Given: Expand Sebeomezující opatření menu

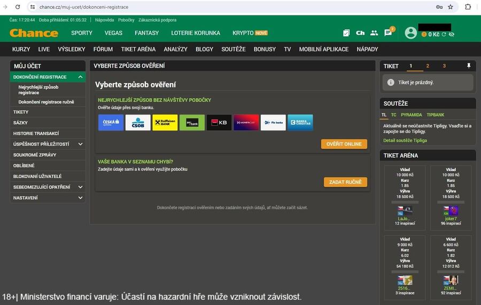Looking at the screenshot, I should tap(80, 187).
